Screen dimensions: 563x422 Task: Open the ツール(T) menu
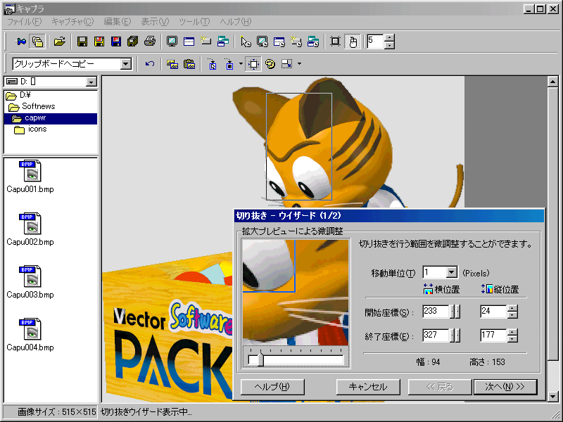195,22
